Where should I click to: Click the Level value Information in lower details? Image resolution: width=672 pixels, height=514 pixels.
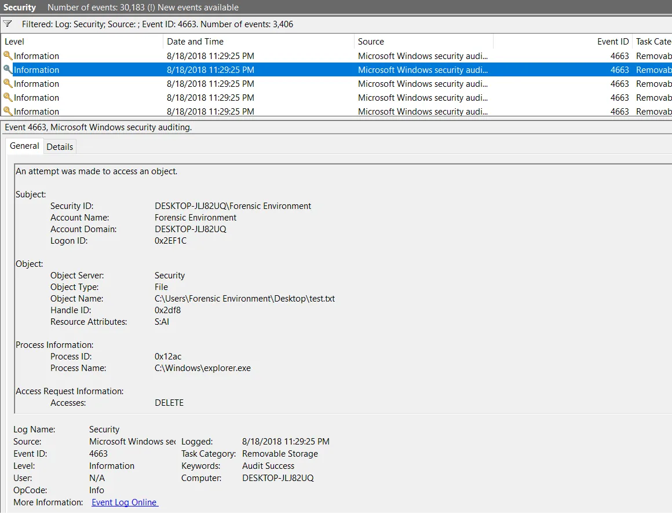point(111,465)
